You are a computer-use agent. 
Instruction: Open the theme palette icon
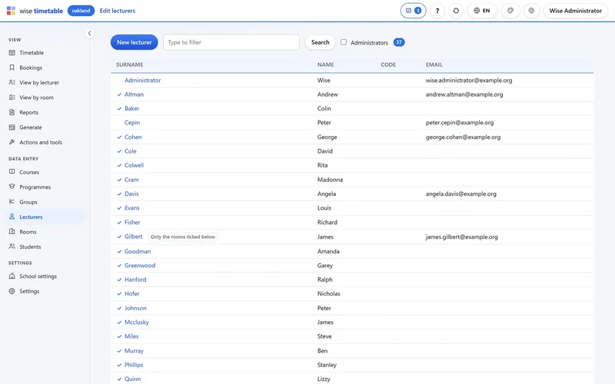point(510,11)
